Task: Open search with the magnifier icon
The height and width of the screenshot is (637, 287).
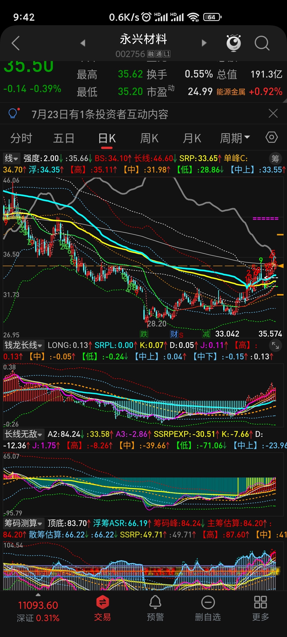Action: point(262,43)
